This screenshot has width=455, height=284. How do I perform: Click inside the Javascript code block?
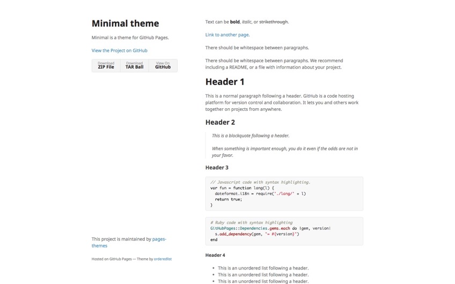pyautogui.click(x=284, y=193)
